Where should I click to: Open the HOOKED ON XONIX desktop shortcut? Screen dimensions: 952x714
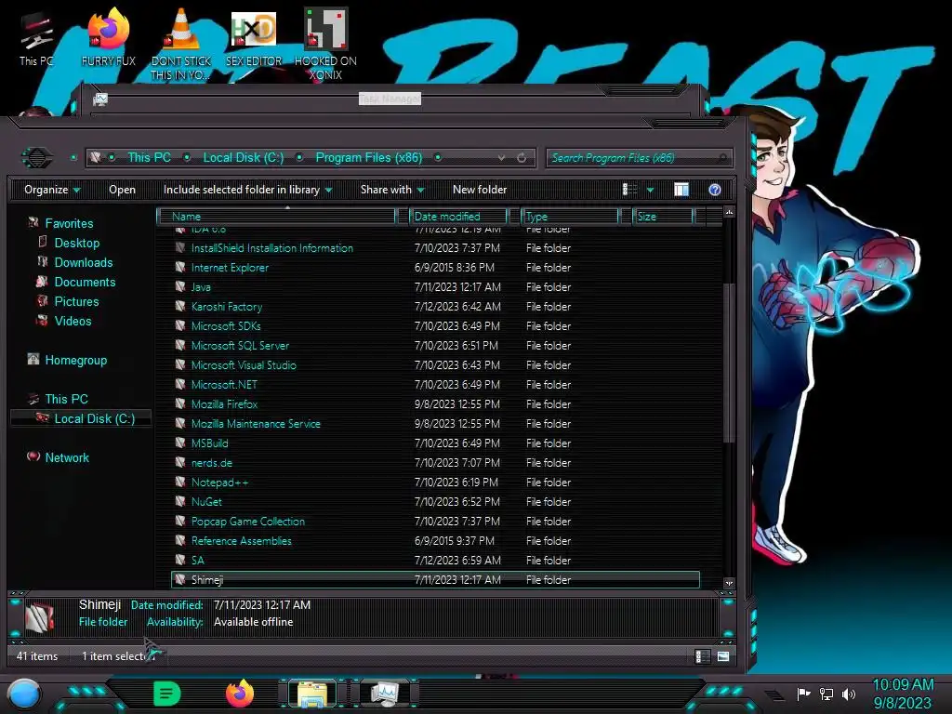tap(325, 44)
